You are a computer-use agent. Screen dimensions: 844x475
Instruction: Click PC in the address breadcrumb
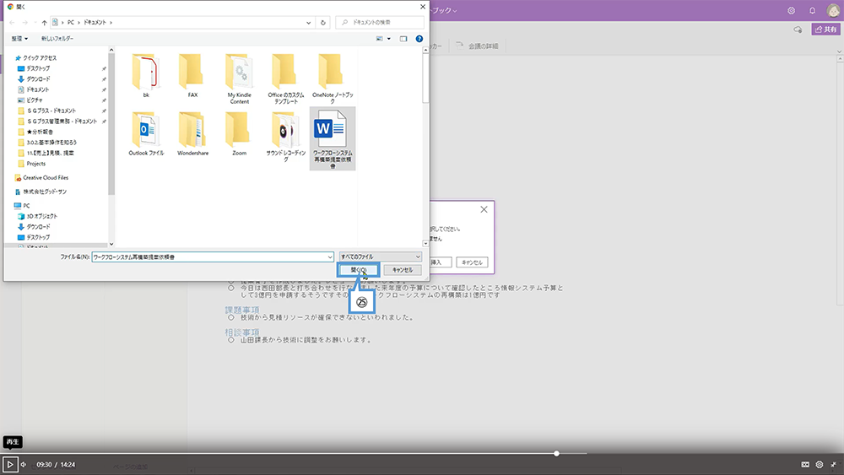pos(71,23)
